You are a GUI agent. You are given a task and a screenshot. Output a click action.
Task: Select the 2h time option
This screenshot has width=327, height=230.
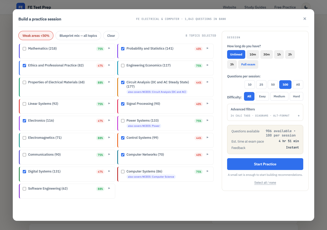coord(290,54)
